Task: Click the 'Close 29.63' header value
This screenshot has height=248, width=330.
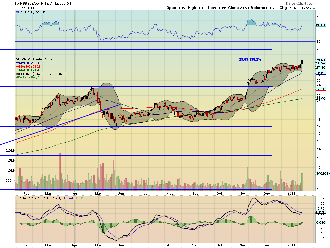Action: (x=238, y=8)
